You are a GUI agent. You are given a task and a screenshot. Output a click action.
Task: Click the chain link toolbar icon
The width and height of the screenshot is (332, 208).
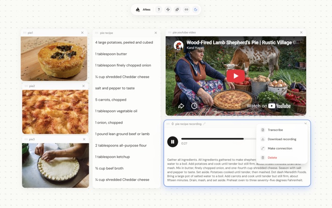186,9
